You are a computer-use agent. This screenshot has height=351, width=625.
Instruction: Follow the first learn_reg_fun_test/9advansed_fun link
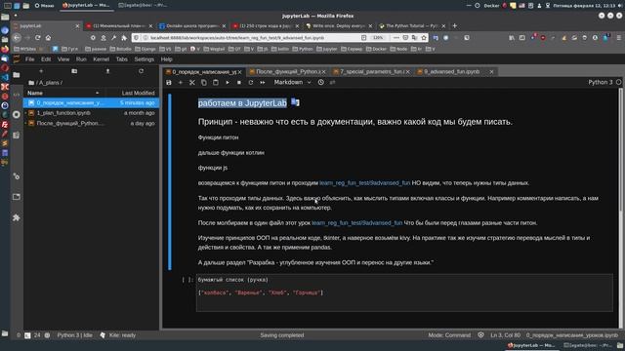point(364,183)
